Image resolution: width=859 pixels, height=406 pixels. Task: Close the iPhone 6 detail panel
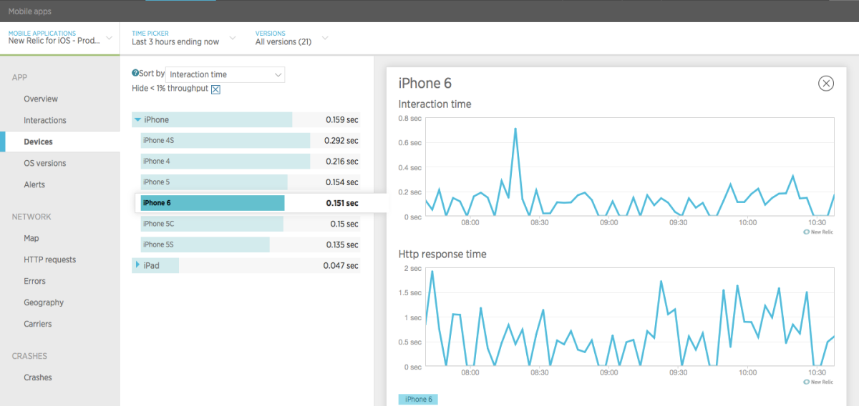(x=826, y=84)
